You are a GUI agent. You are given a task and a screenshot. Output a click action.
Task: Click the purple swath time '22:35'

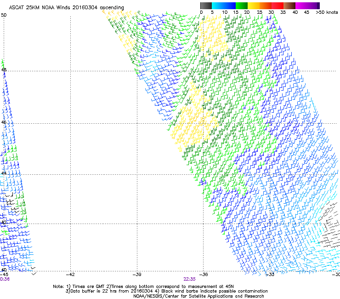point(189,279)
